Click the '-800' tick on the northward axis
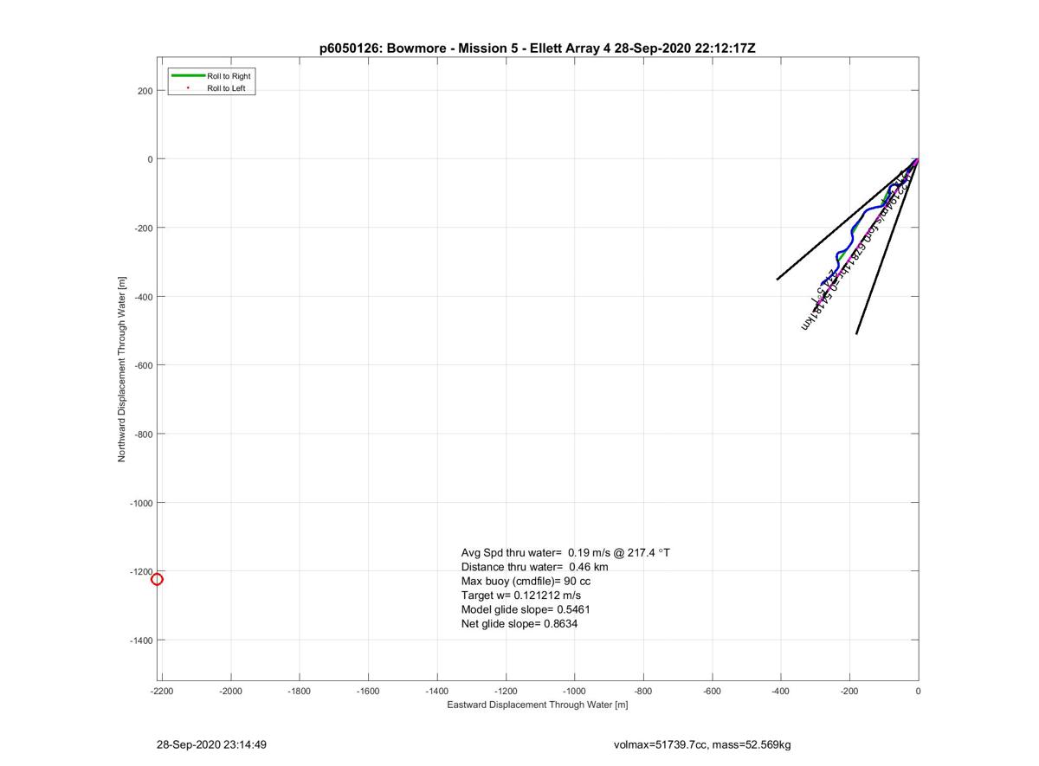The image size is (1039, 766). point(143,434)
